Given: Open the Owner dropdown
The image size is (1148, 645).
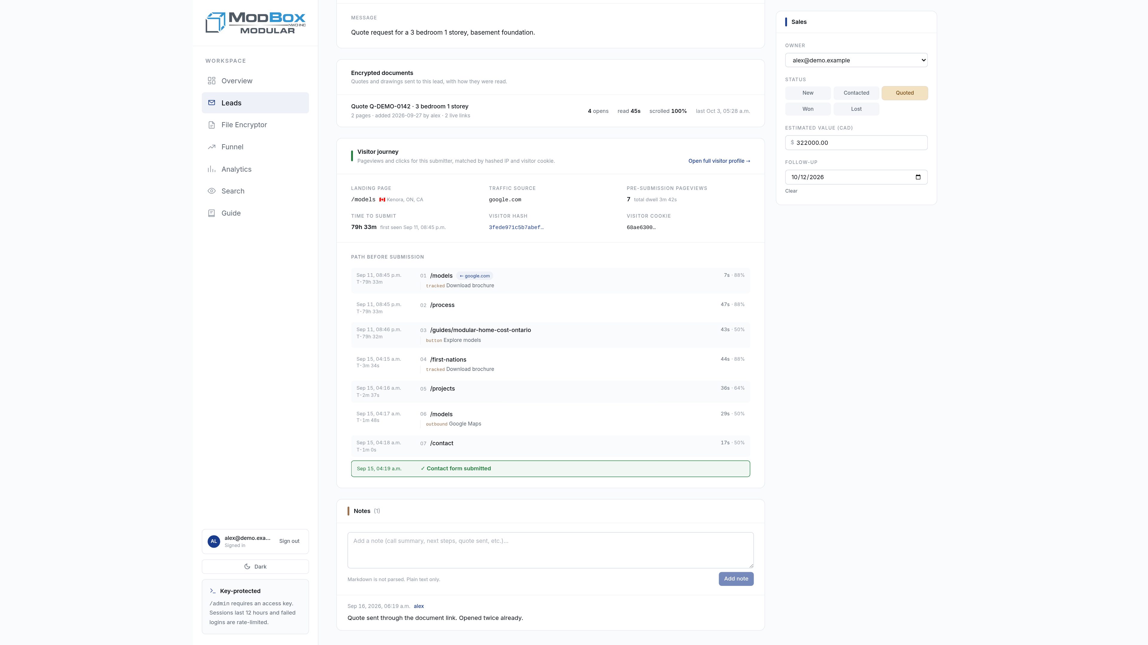Looking at the screenshot, I should point(856,60).
